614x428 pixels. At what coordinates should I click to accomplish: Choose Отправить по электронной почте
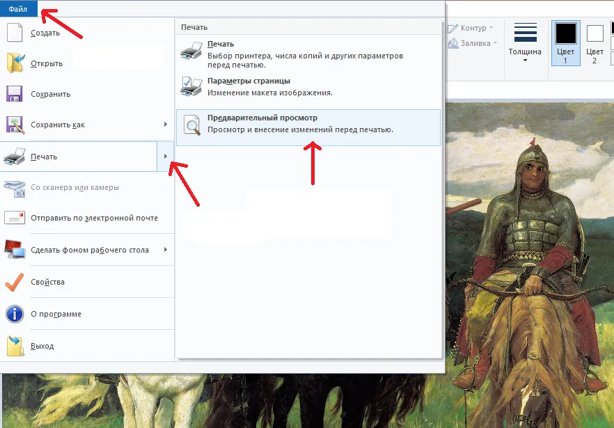click(87, 218)
